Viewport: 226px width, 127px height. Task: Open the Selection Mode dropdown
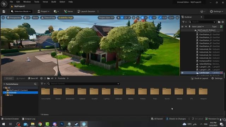pyautogui.click(x=21, y=11)
